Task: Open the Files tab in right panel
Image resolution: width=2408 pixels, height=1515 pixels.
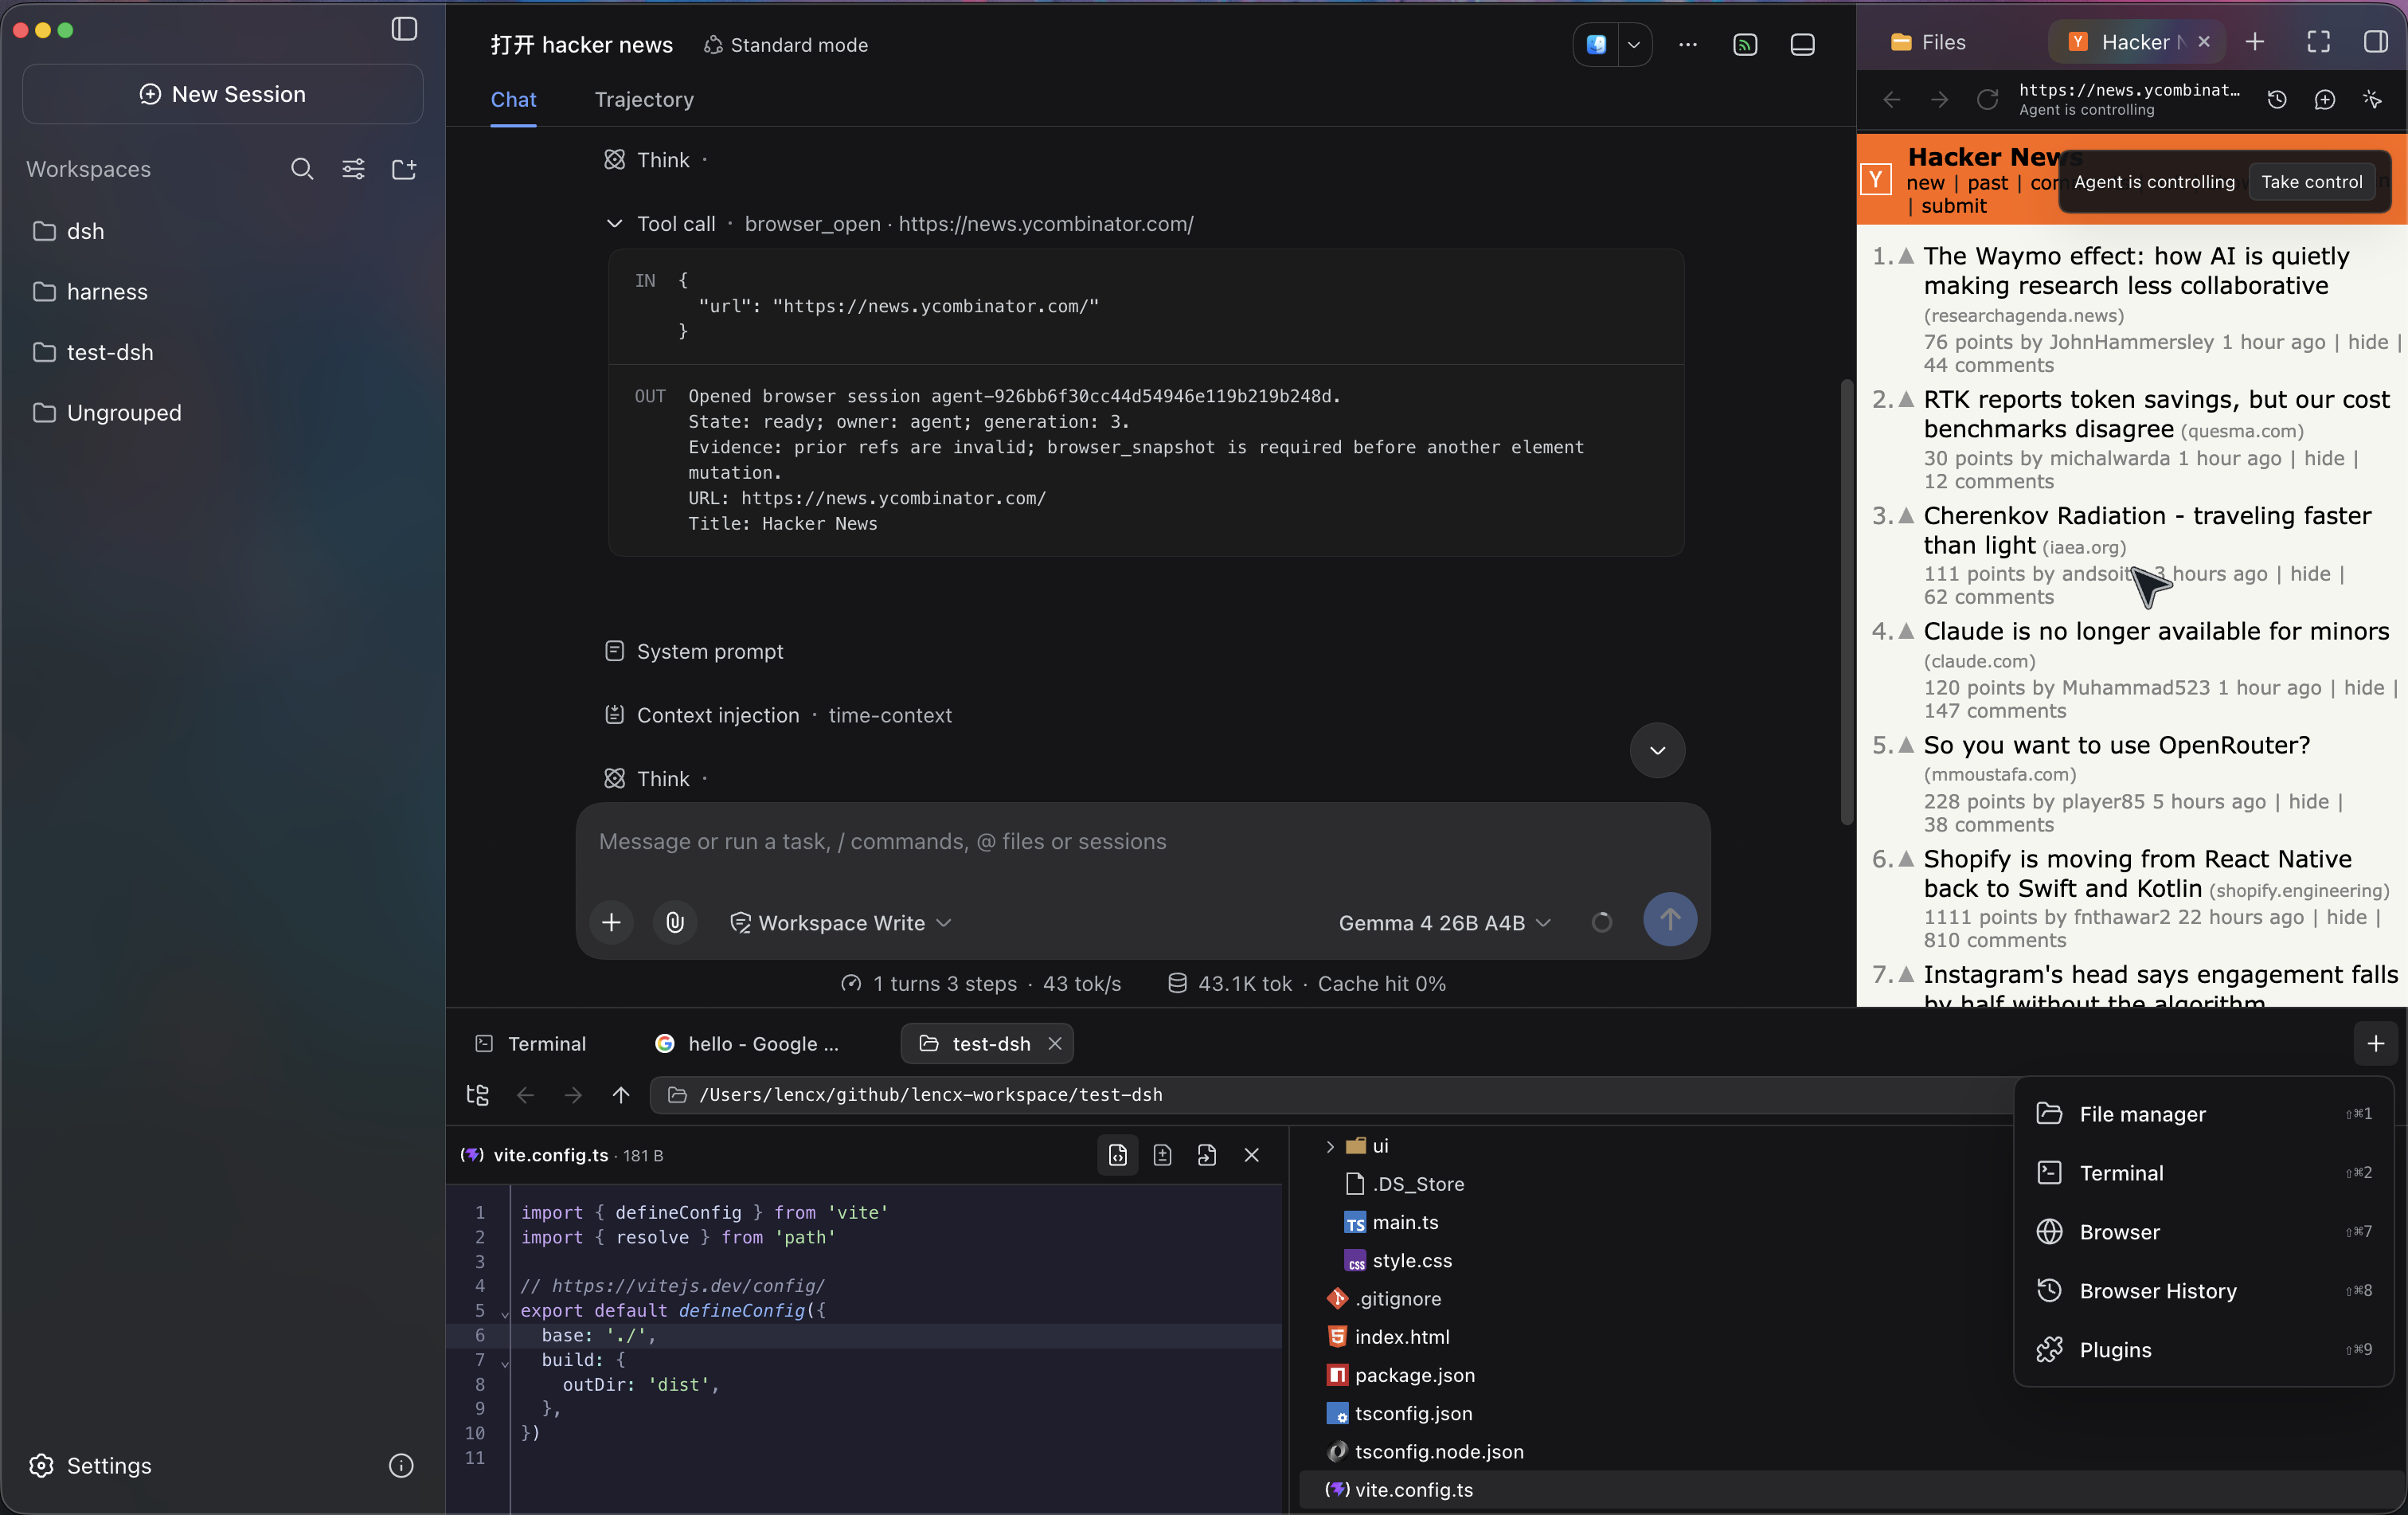Action: pyautogui.click(x=1928, y=42)
